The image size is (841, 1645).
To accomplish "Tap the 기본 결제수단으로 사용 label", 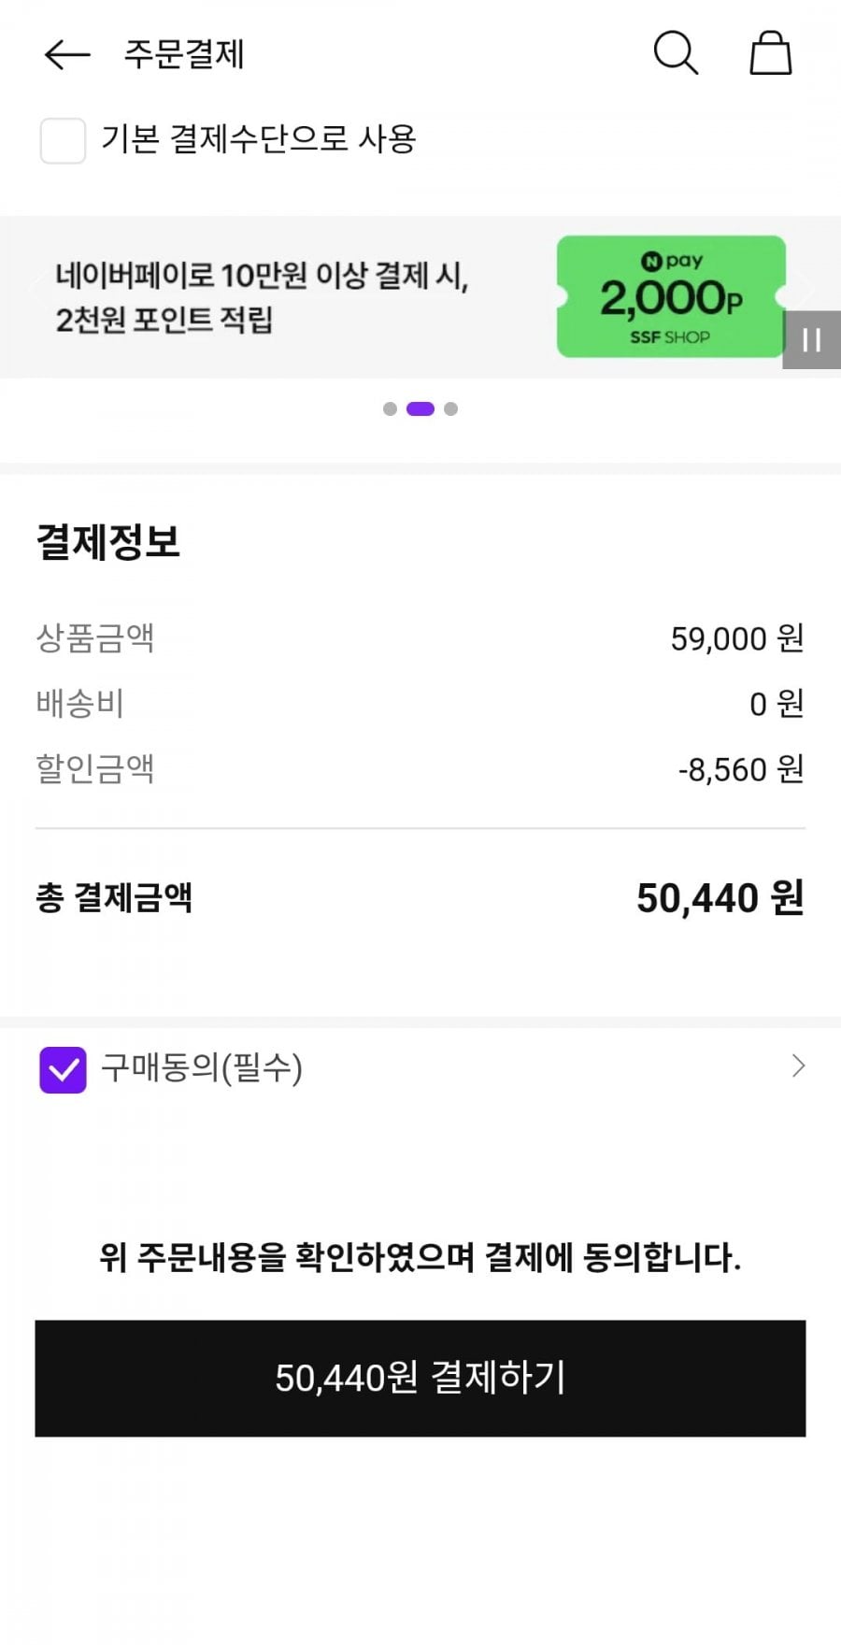I will tap(258, 140).
